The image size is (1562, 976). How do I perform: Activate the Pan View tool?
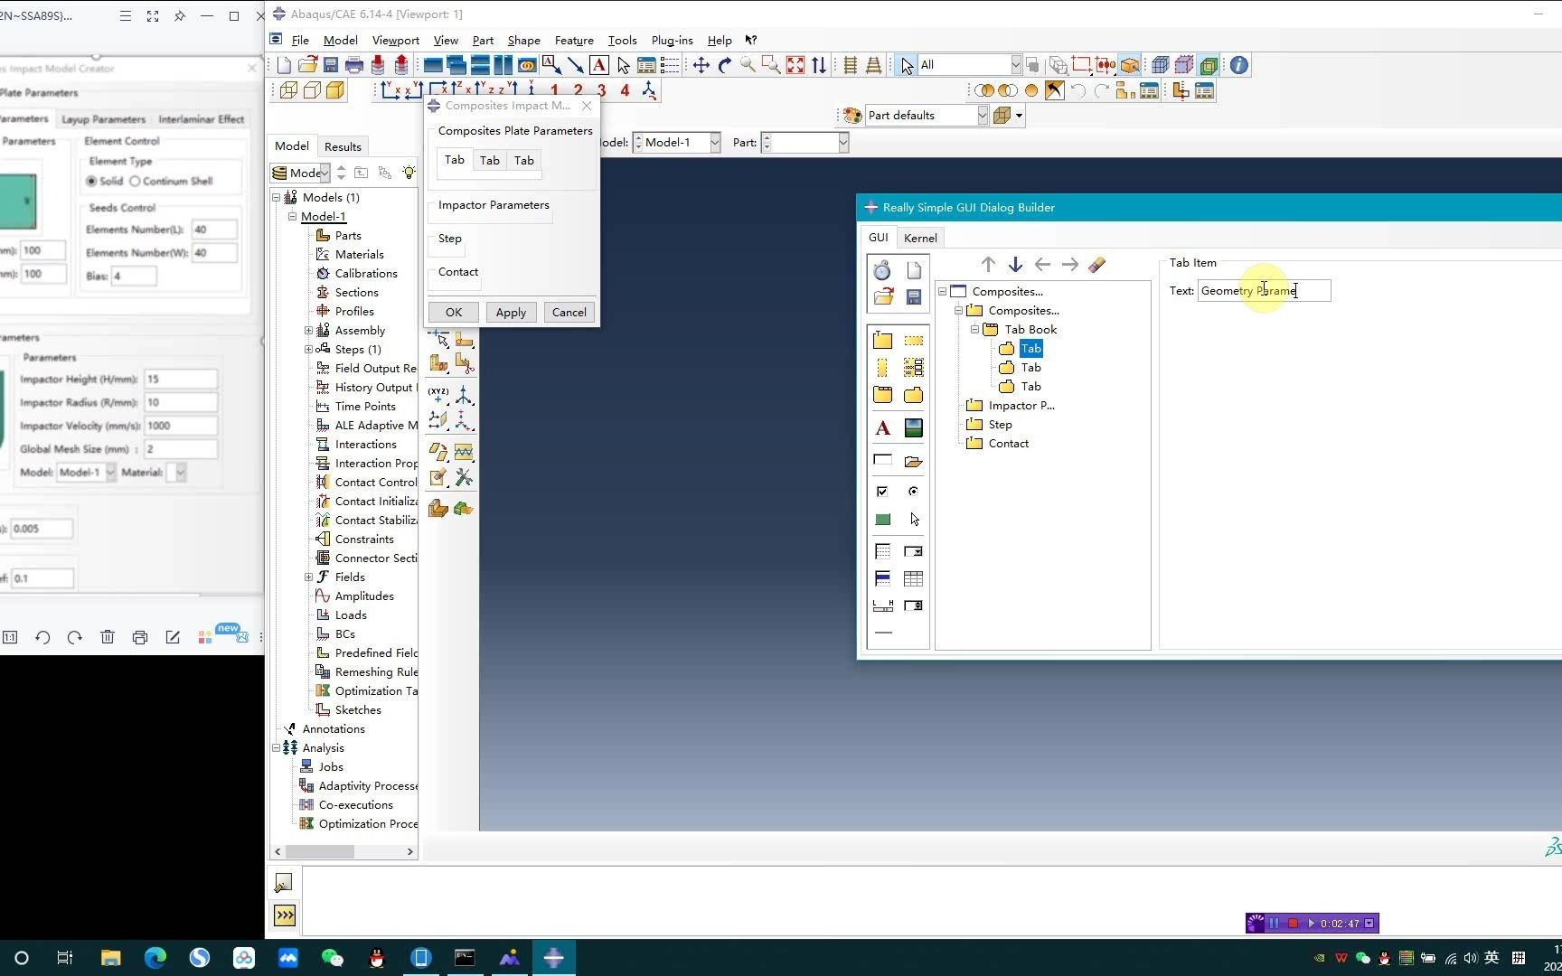(x=701, y=64)
